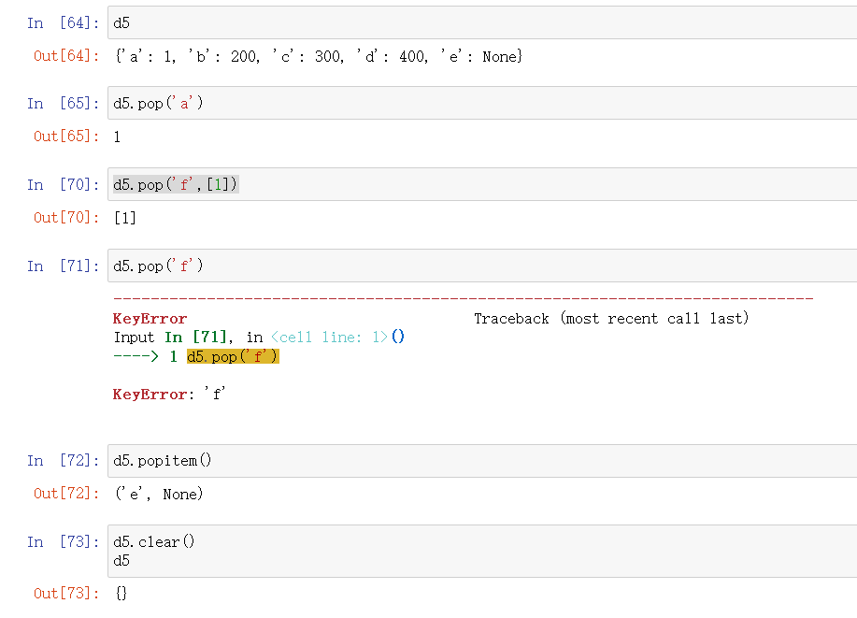The height and width of the screenshot is (618, 857).
Task: Click the In [64] code cell containing d5
Action: pos(467,22)
